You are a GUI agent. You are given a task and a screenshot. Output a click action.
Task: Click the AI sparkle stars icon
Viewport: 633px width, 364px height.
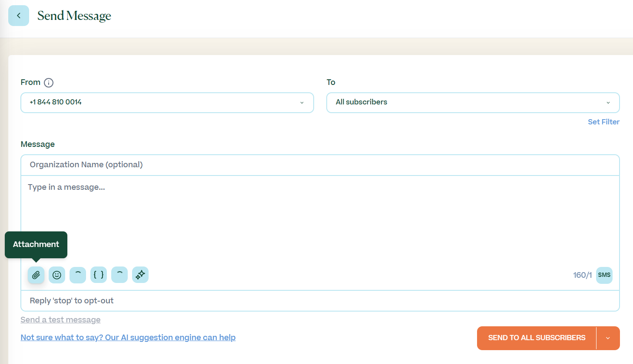tap(140, 275)
